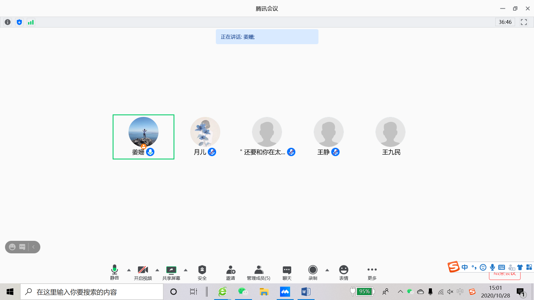Viewport: 534px width, 300px height.
Task: Check the network signal bars icon
Action: click(31, 22)
